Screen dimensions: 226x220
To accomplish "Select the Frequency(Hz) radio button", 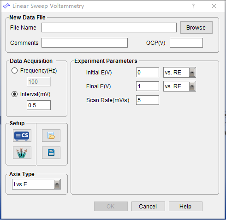I will [14, 71].
